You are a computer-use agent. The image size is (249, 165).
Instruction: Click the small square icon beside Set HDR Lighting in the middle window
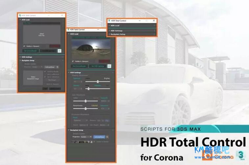(109, 66)
